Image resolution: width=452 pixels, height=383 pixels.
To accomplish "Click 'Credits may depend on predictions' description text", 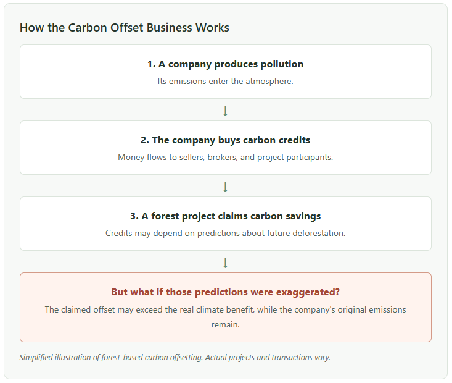I will coord(226,233).
